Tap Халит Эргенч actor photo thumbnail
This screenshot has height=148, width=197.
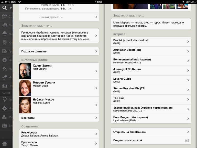pyautogui.click(x=25, y=71)
